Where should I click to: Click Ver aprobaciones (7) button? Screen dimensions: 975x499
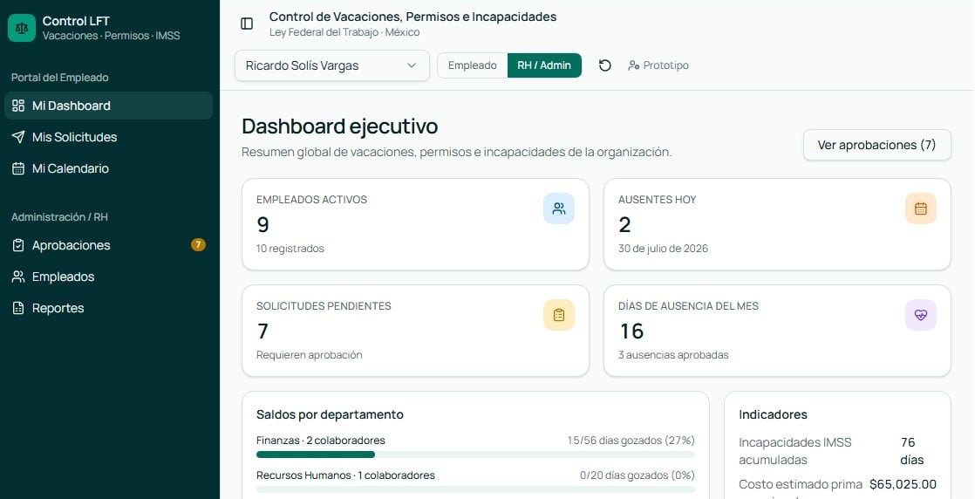click(x=876, y=145)
